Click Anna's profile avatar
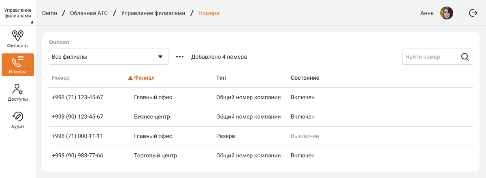The image size is (486, 178). (x=446, y=13)
